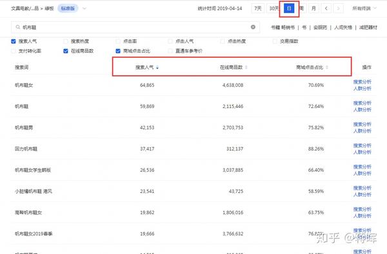This screenshot has width=387, height=254.
Task: Uncheck the 在线商品数 checkbox
Action: point(66,51)
